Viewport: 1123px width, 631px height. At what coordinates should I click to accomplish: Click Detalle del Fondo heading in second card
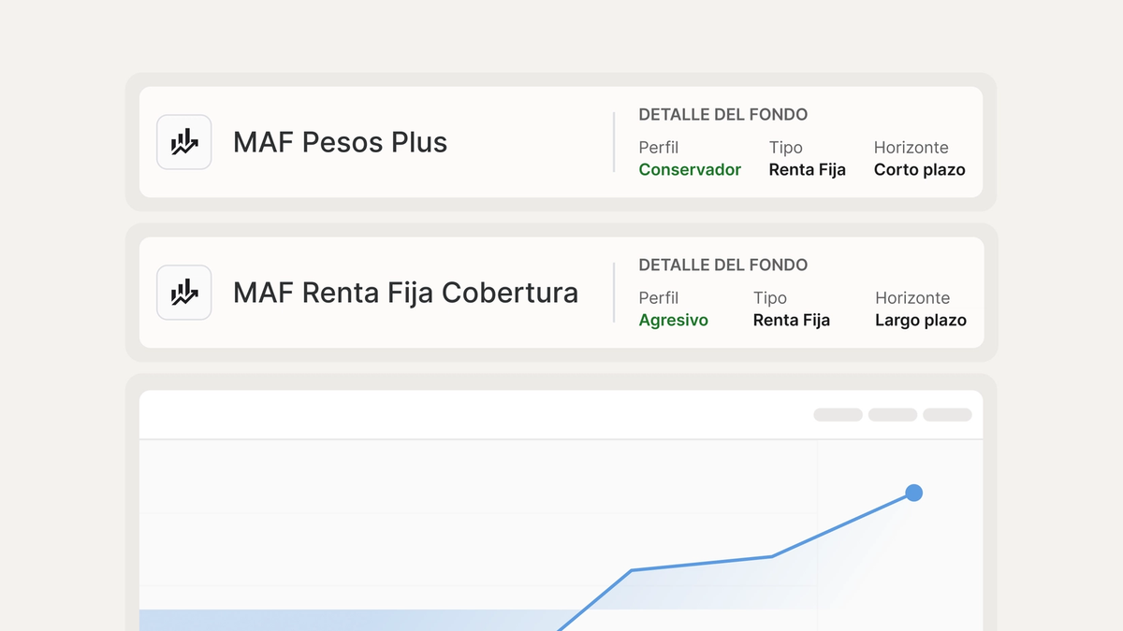(x=722, y=265)
